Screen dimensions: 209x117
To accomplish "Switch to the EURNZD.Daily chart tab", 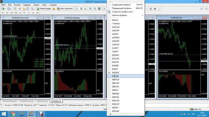I will tap(42, 101).
